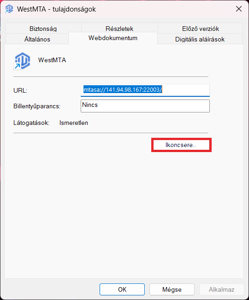Close the properties dialog with the X
Screen dimensions: 249x300
coord(239,9)
